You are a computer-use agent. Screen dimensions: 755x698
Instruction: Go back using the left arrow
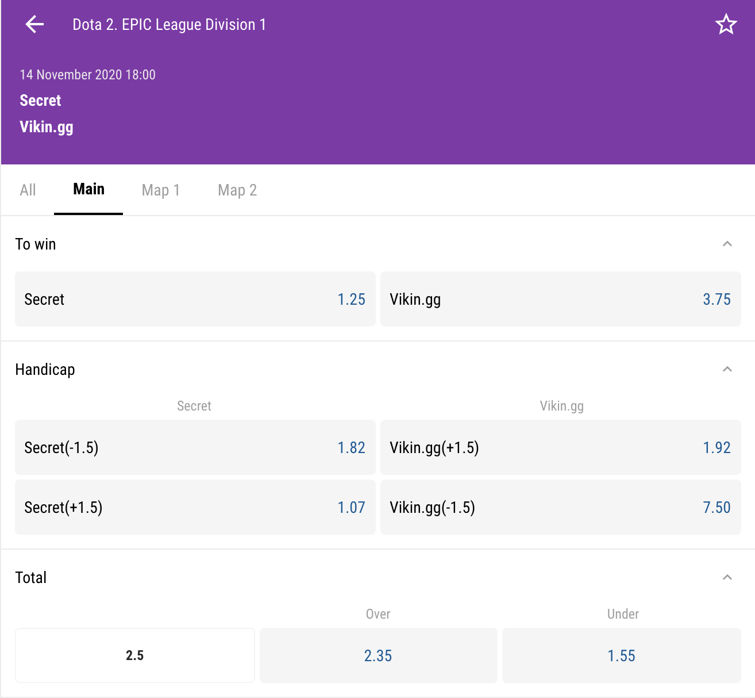click(x=35, y=24)
